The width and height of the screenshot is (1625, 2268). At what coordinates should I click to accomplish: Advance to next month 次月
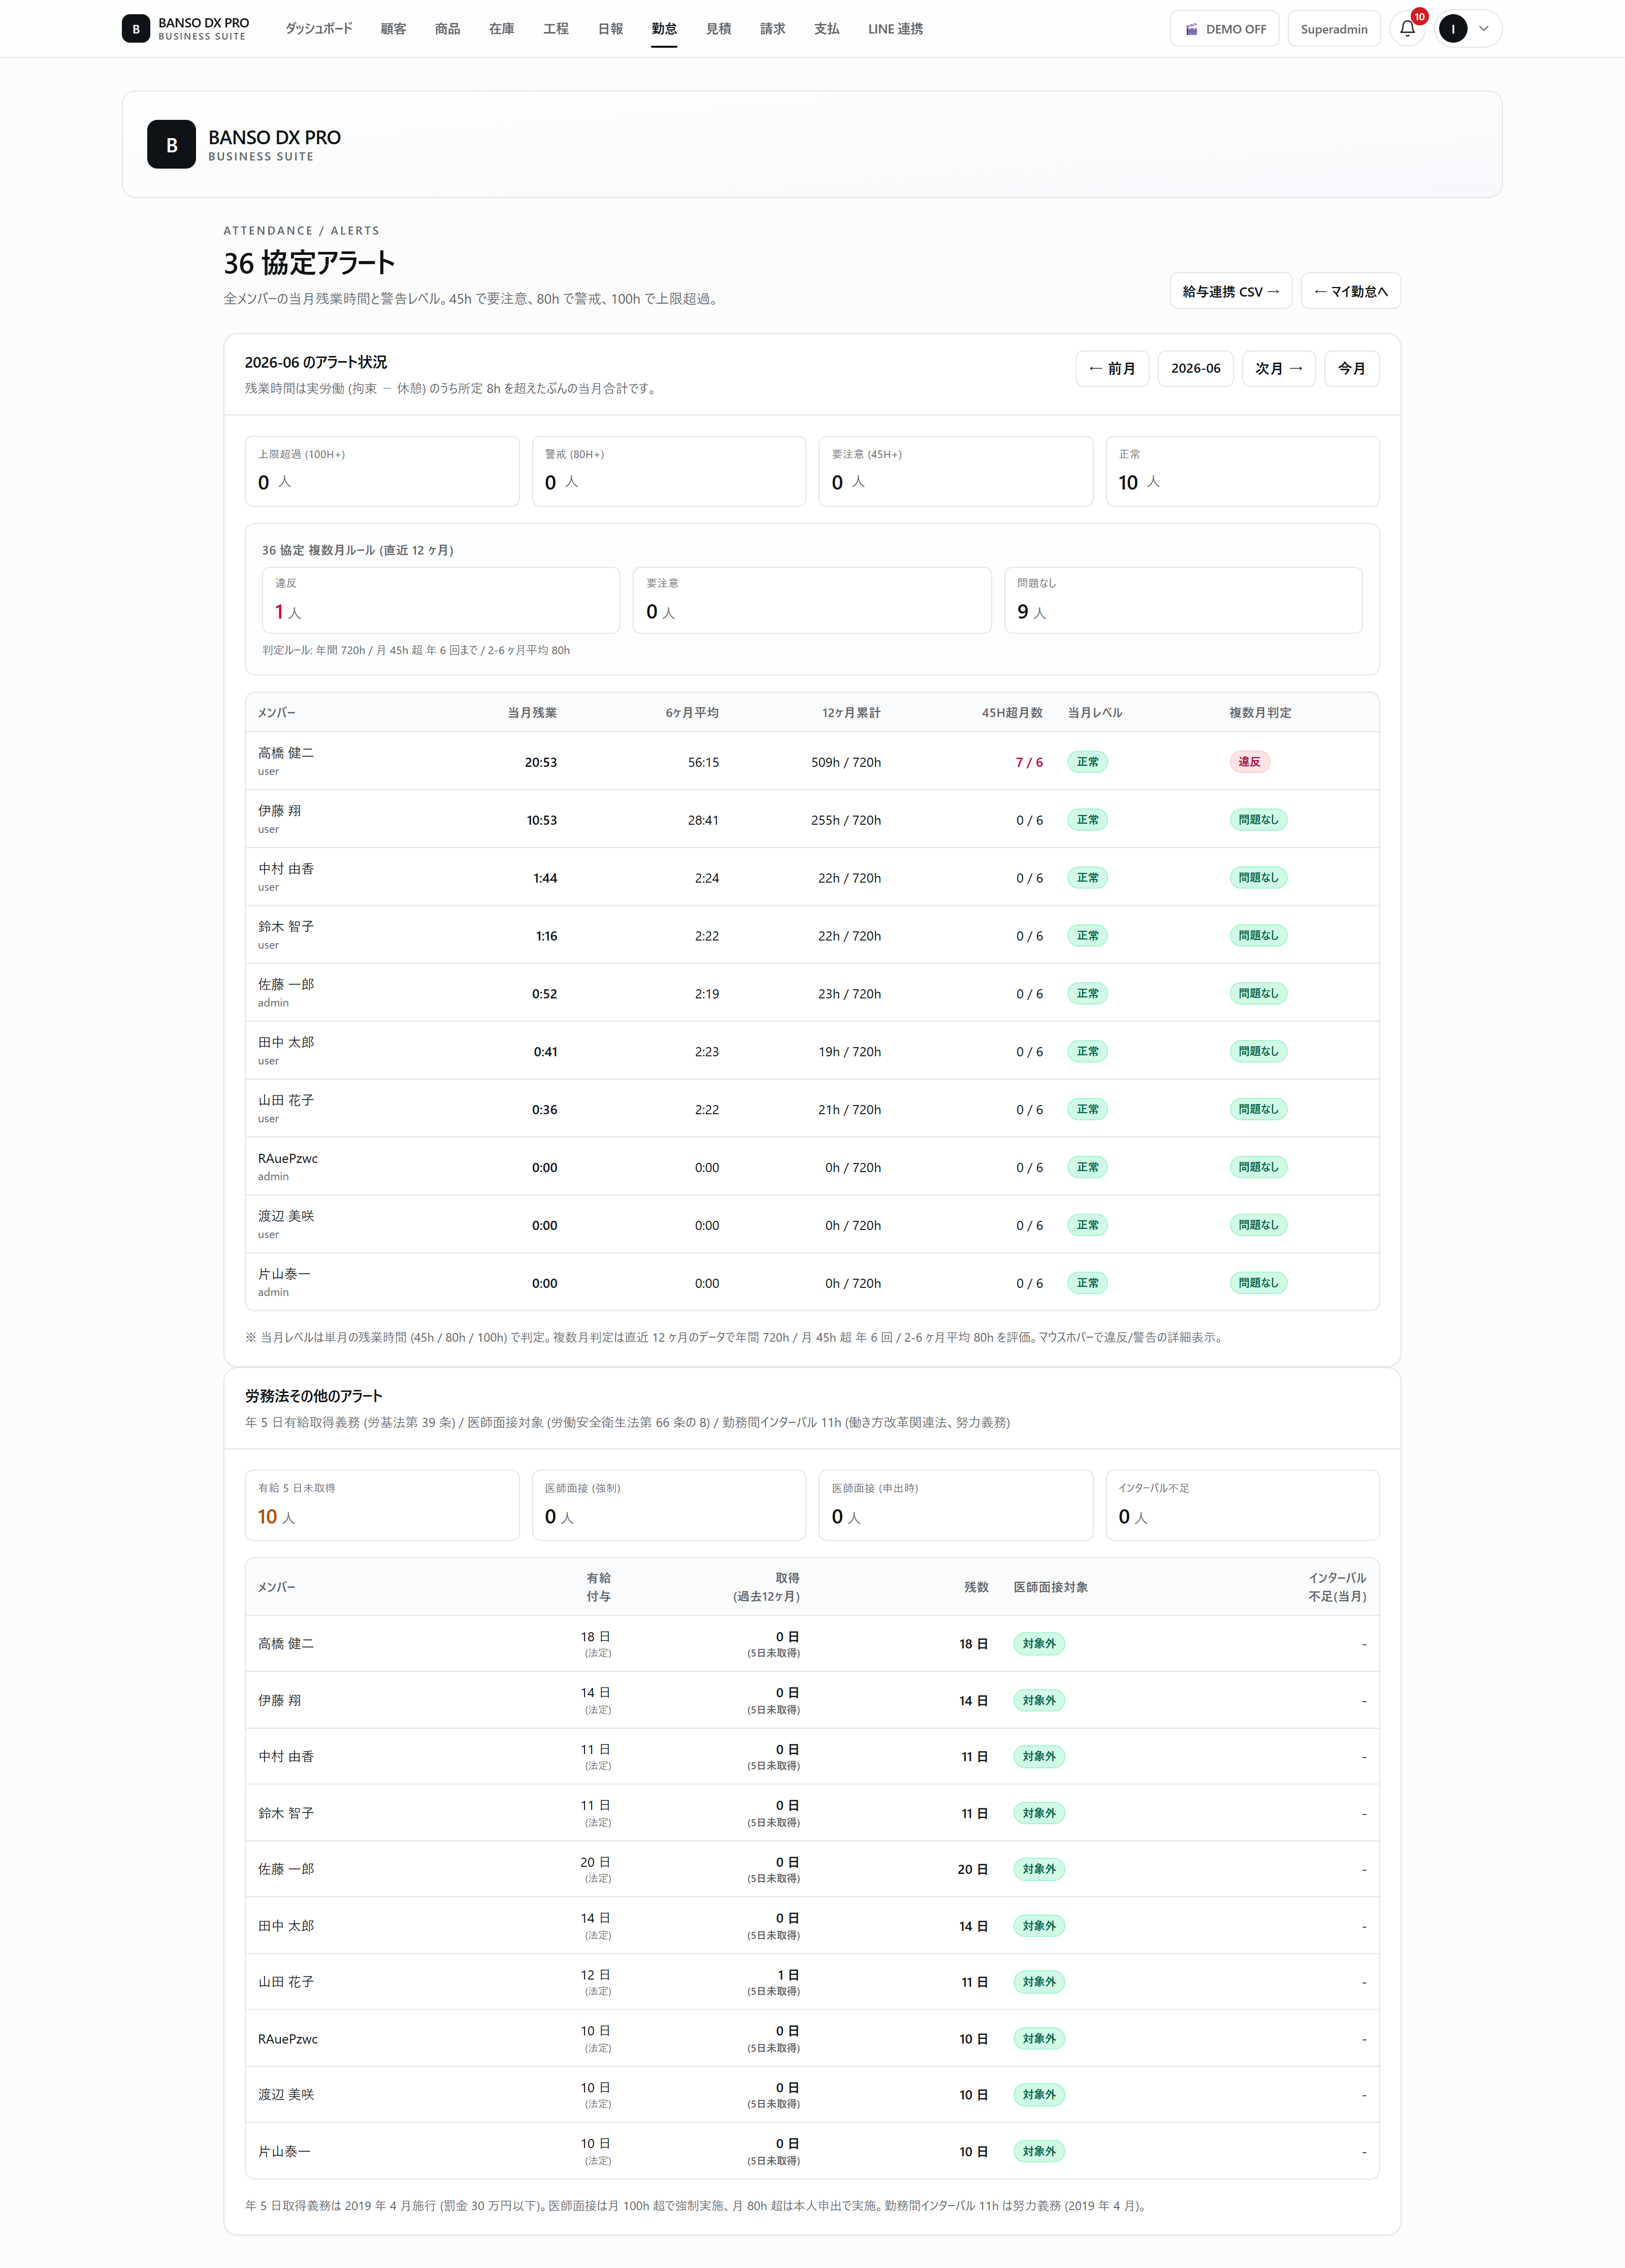[1279, 368]
